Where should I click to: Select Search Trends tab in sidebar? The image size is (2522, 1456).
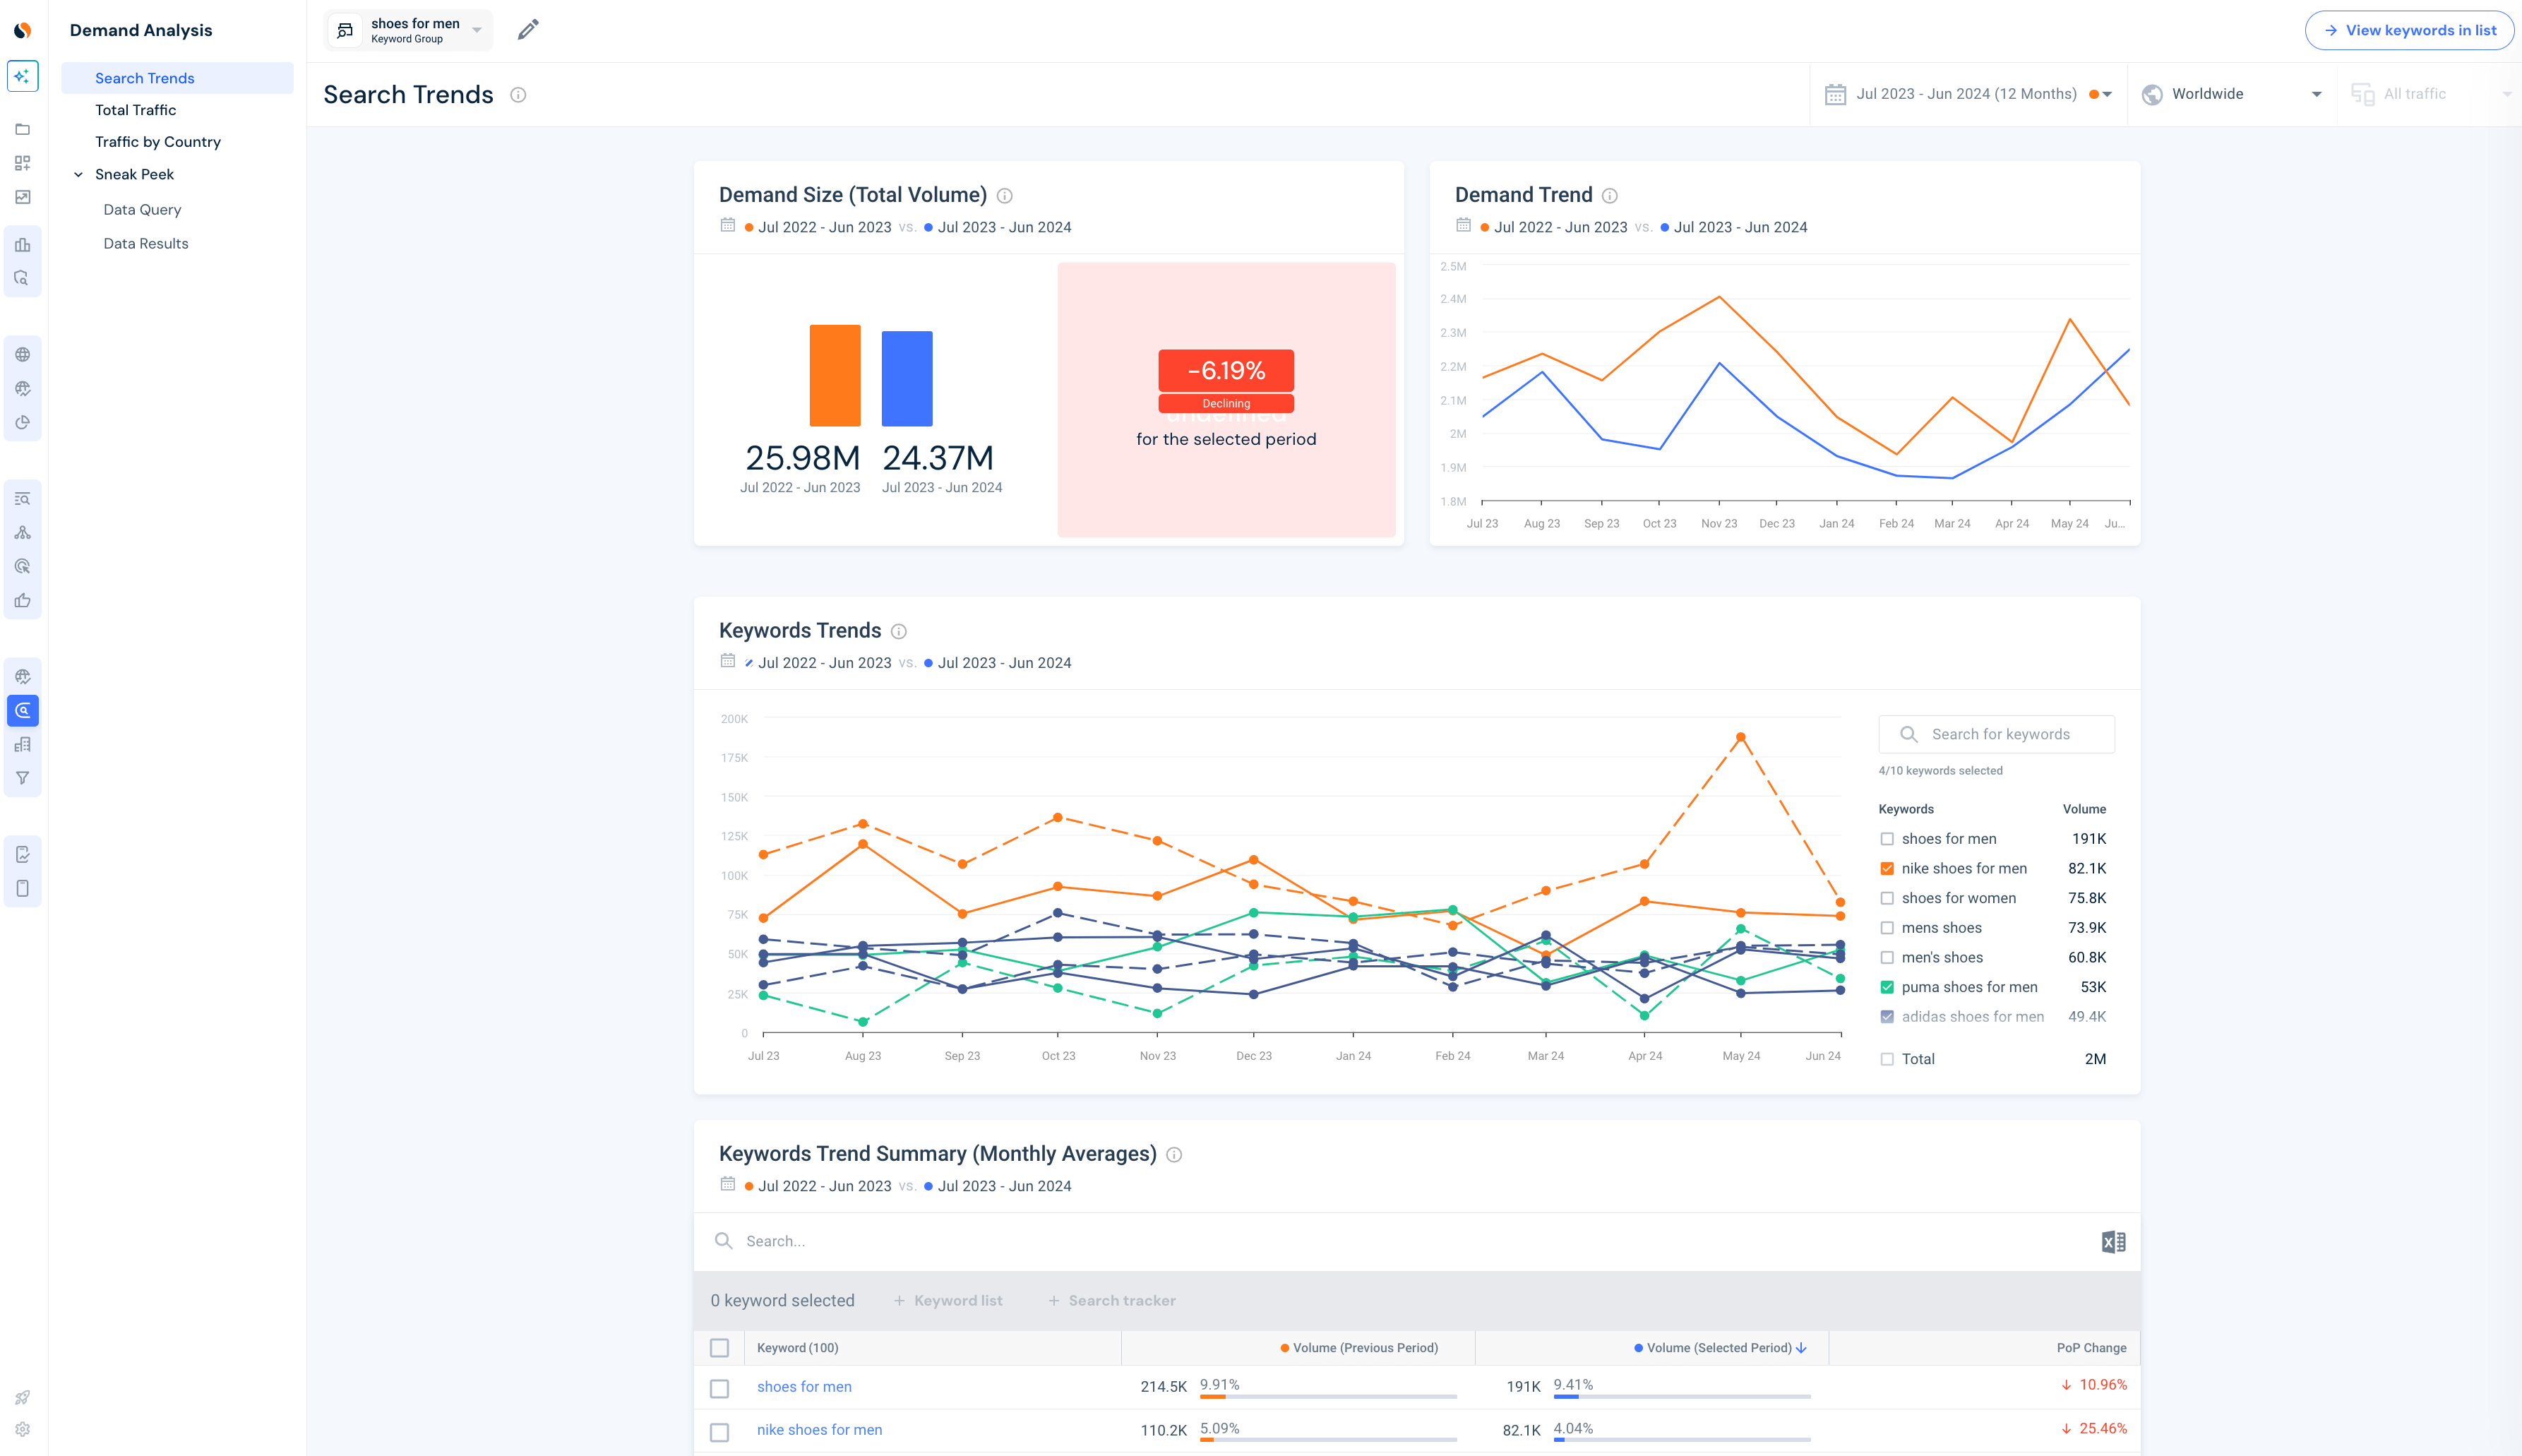(x=144, y=76)
